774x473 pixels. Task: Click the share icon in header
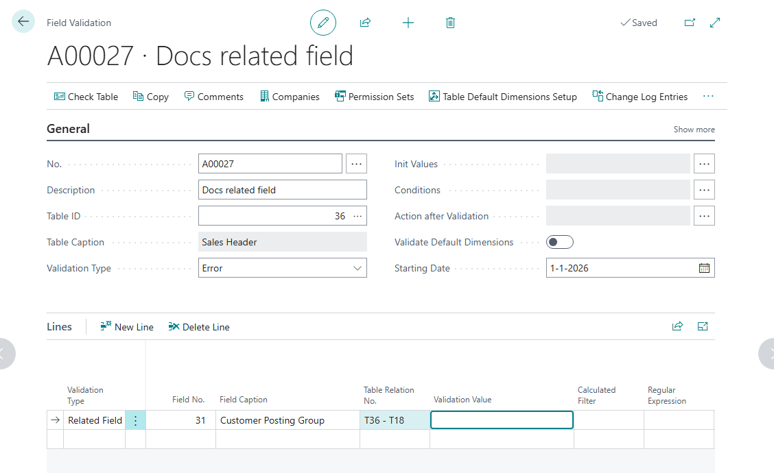(365, 23)
